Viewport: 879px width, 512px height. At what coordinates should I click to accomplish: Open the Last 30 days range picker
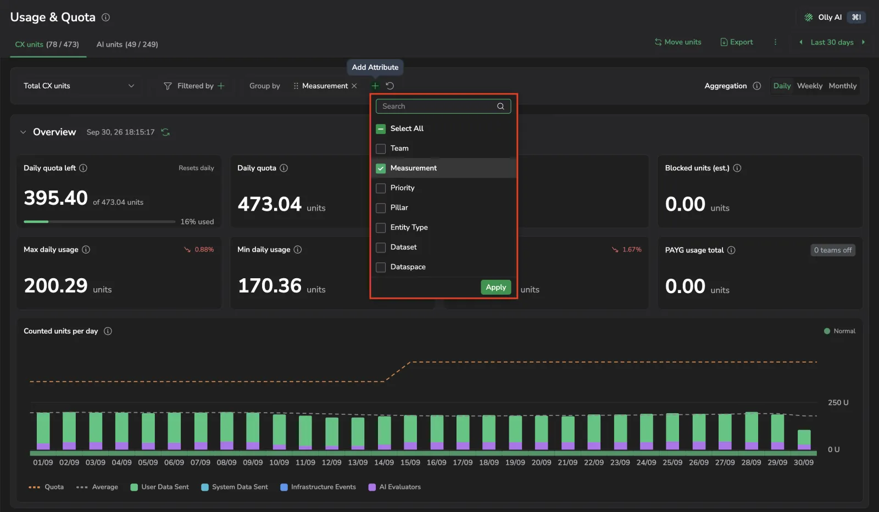[x=832, y=42]
